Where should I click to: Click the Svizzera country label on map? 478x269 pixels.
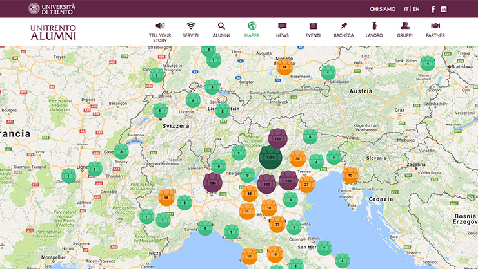175,126
